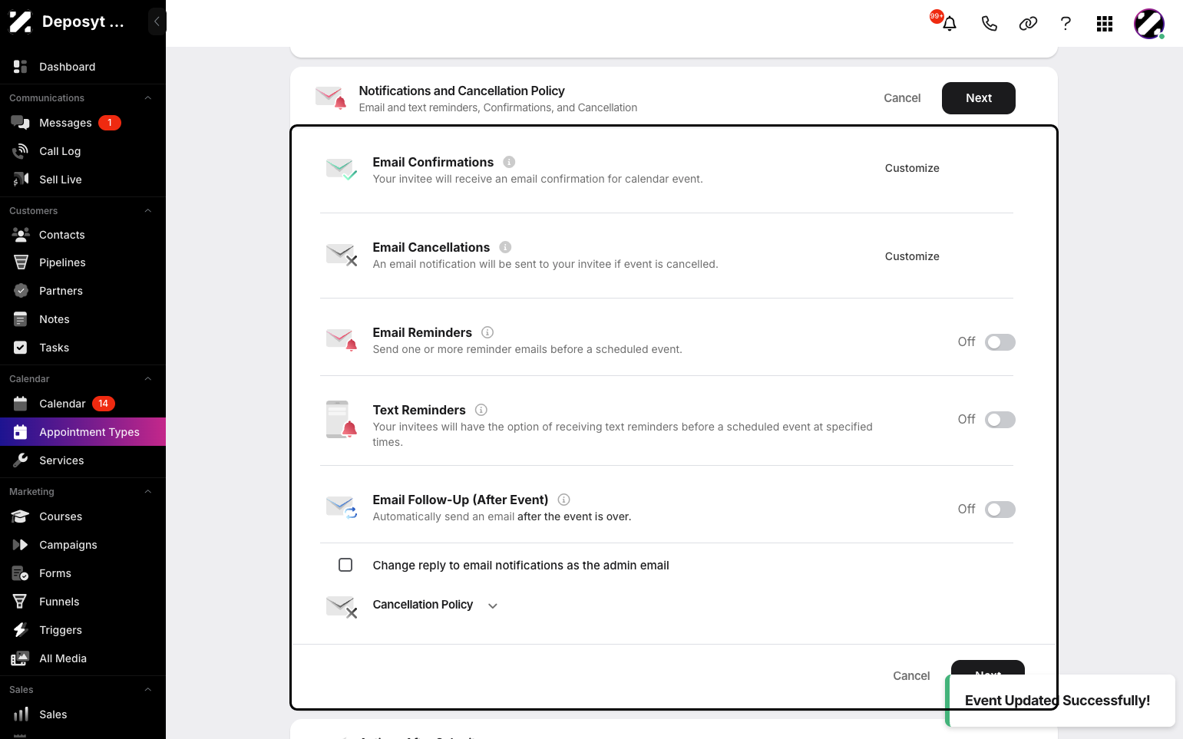Collapse the Customers sidebar group
Image resolution: width=1183 pixels, height=739 pixels.
[x=148, y=211]
